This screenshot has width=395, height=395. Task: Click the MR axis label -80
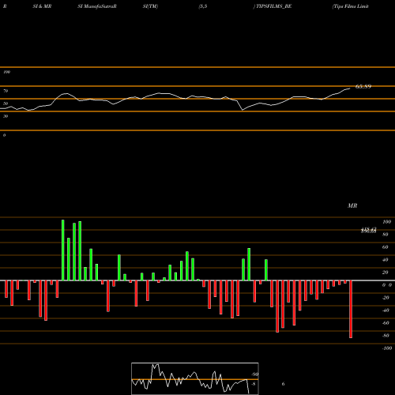(386, 336)
